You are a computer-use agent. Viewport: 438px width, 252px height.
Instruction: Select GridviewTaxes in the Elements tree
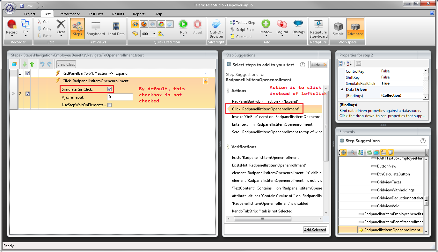point(389,182)
